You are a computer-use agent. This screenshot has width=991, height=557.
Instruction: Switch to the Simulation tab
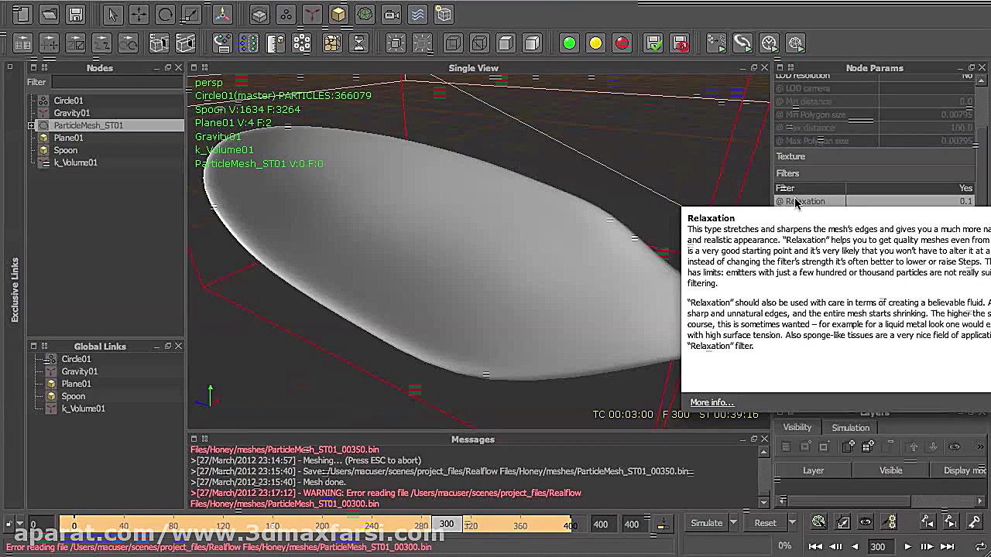pos(850,427)
